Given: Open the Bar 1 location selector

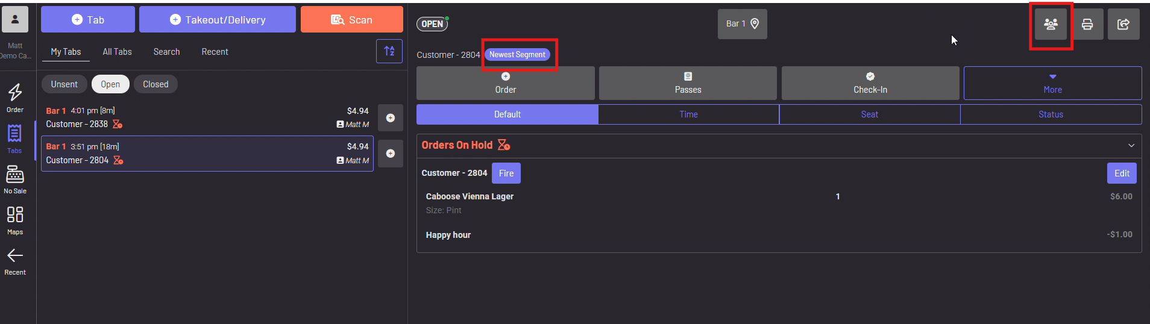Looking at the screenshot, I should click(742, 24).
